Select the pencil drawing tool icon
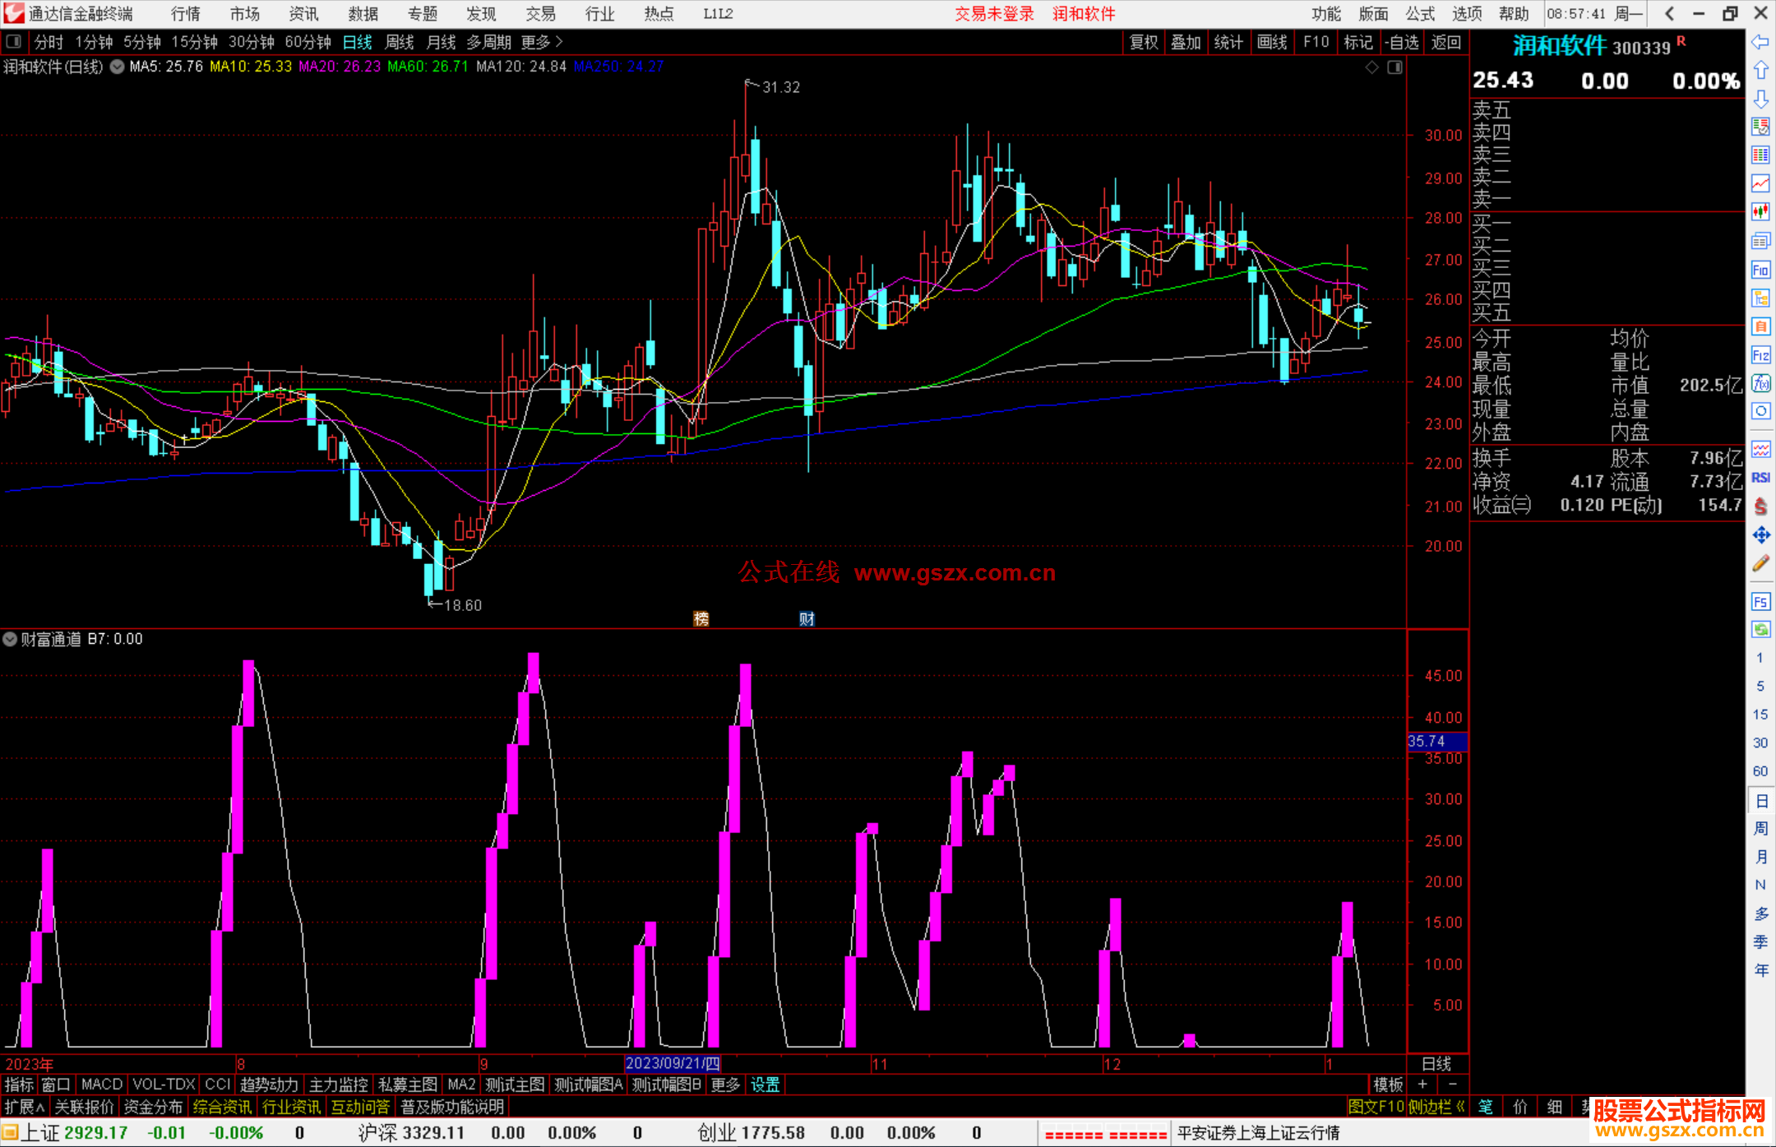The width and height of the screenshot is (1776, 1147). pos(1760,563)
